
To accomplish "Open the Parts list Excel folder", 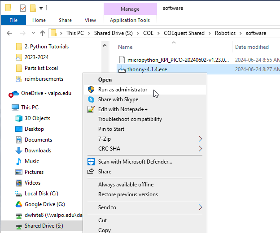I will pos(41,68).
